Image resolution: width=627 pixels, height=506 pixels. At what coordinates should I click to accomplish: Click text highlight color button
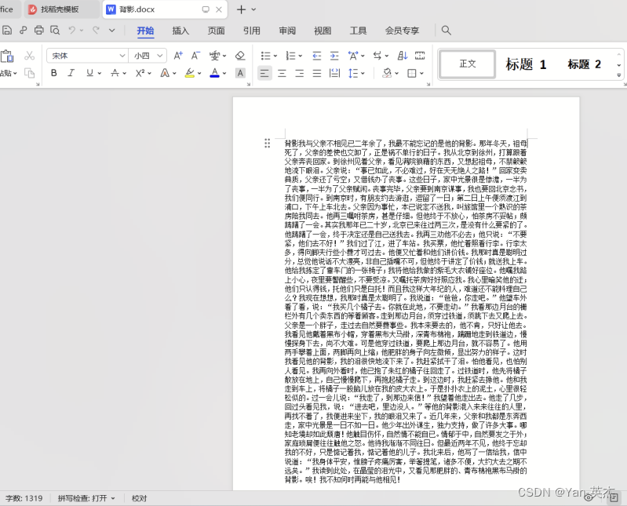pos(190,73)
